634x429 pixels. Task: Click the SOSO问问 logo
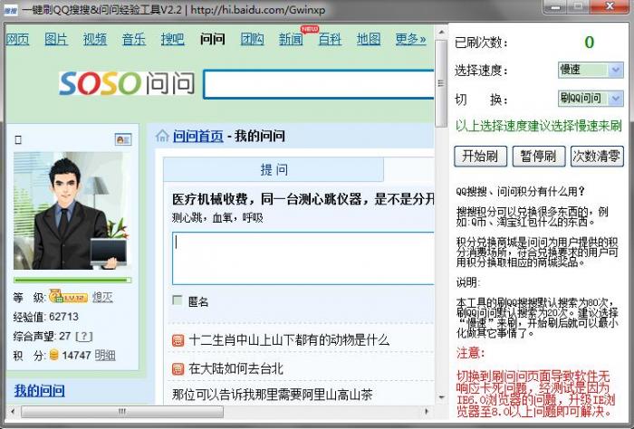click(x=127, y=83)
